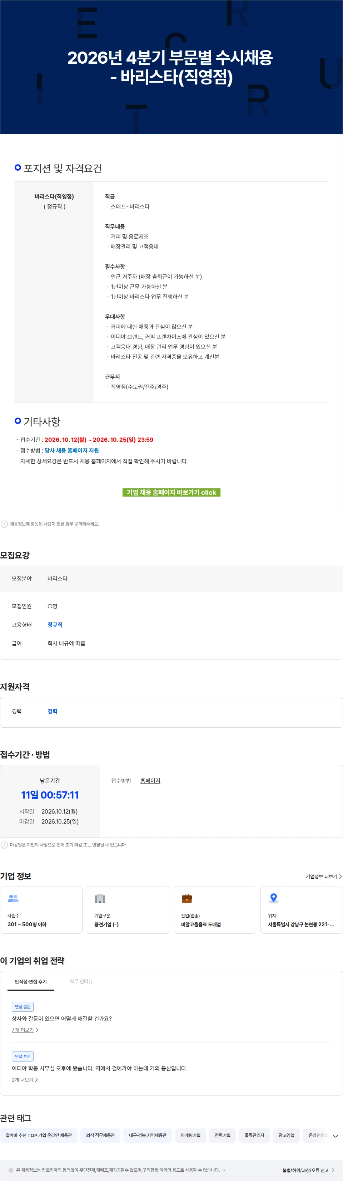Click the 문의 link for incorrect info
The width and height of the screenshot is (343, 1181).
click(x=78, y=523)
